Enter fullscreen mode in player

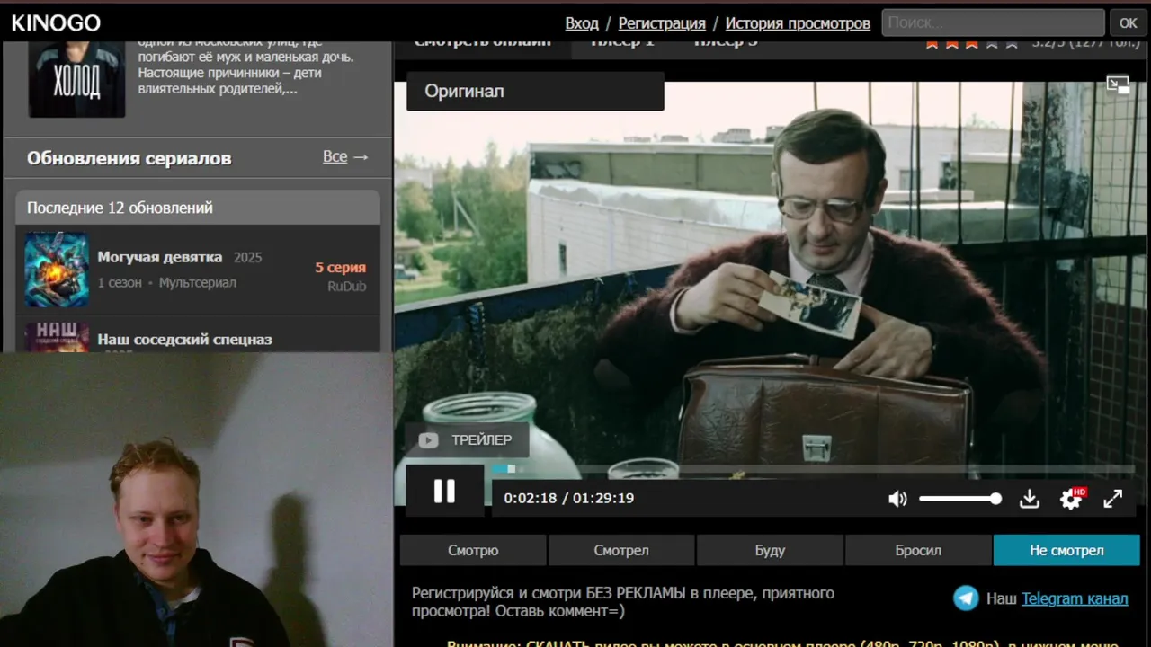coord(1113,499)
